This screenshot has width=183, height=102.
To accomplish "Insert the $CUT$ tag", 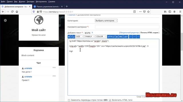I will 87,33.
